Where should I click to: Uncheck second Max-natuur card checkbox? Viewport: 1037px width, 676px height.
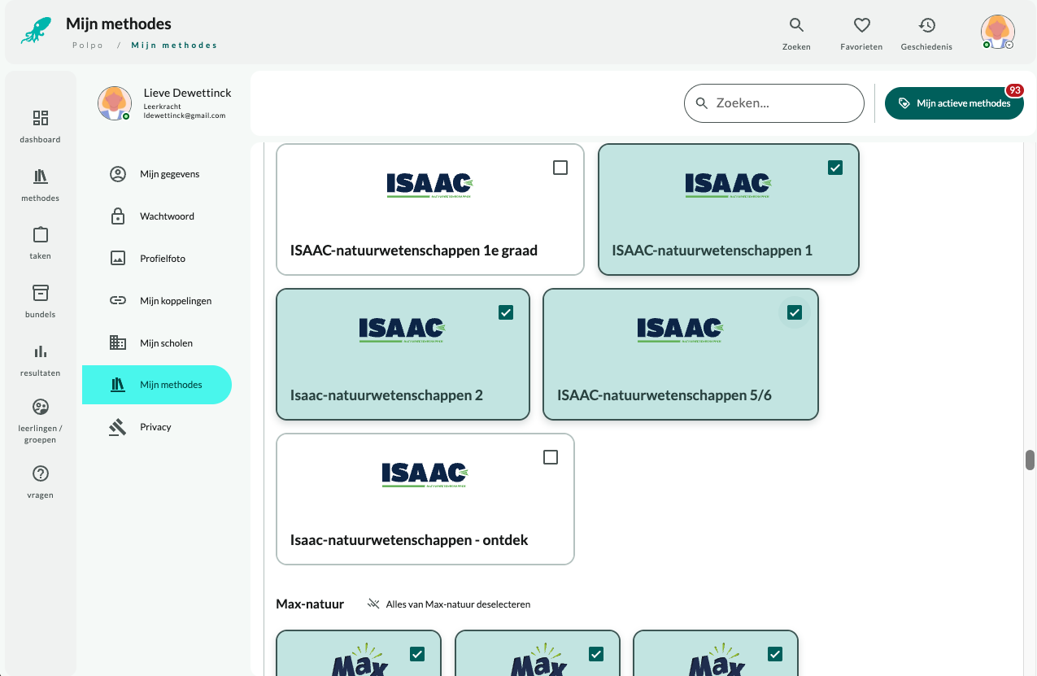click(x=595, y=654)
